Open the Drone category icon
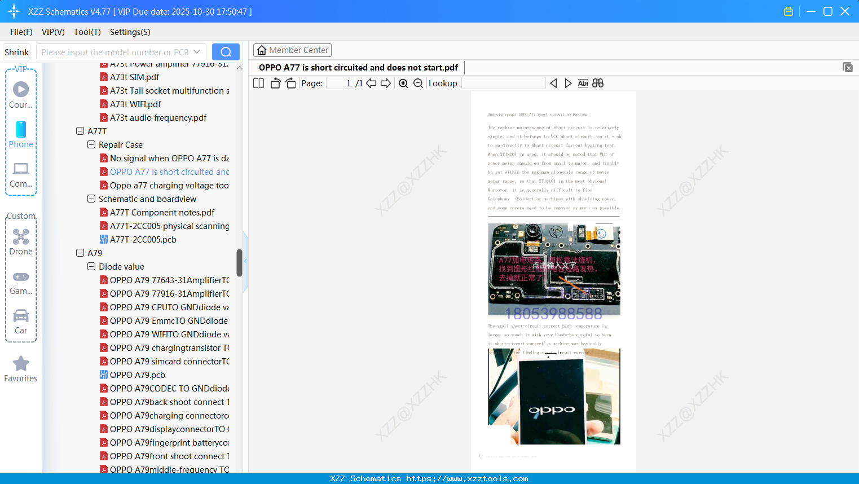 (x=21, y=242)
